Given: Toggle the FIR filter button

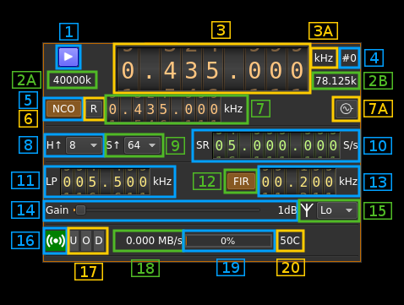Looking at the screenshot, I should pyautogui.click(x=241, y=182).
